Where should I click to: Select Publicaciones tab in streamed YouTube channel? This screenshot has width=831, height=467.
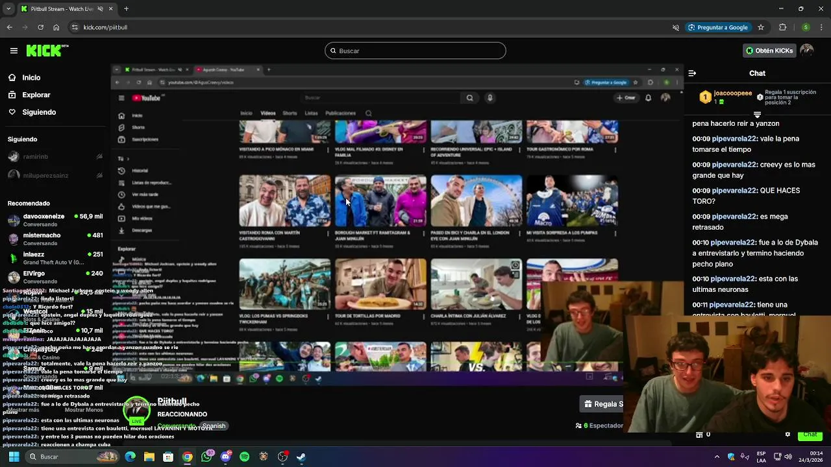(x=340, y=113)
